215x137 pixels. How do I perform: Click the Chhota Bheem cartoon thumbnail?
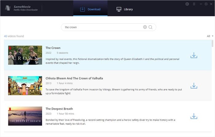[x=25, y=85]
